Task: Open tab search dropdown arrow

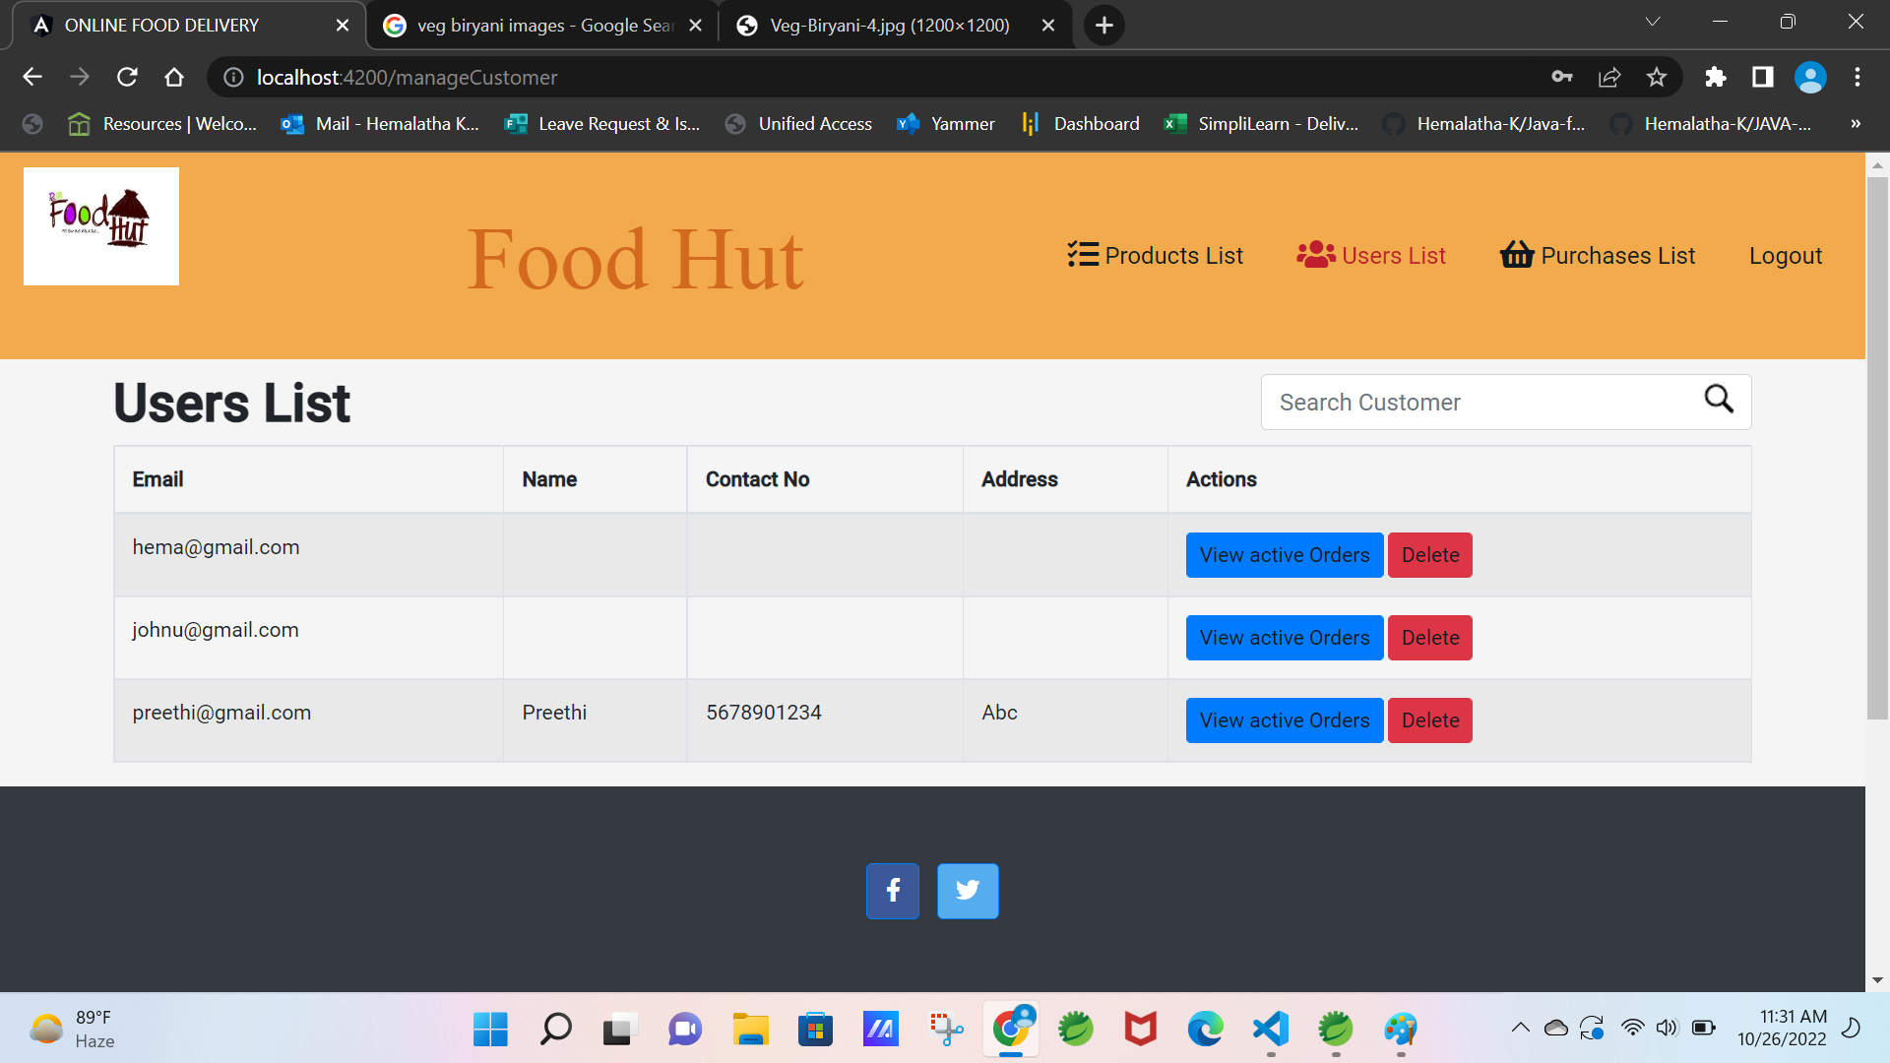Action: pyautogui.click(x=1653, y=22)
